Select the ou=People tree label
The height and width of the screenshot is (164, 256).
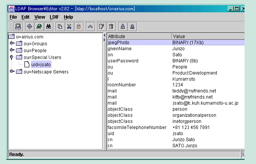click(x=35, y=51)
